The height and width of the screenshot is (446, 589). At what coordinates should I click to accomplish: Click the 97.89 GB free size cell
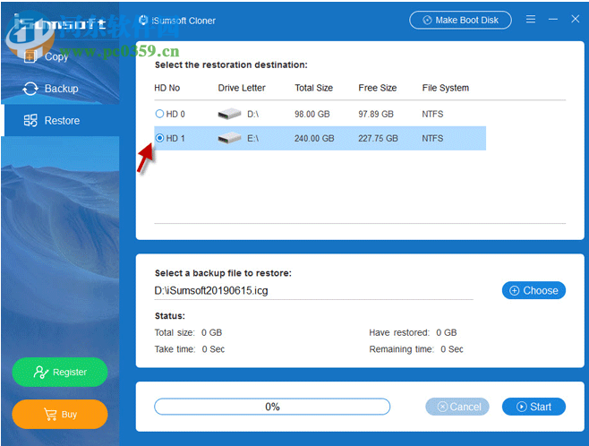click(376, 114)
